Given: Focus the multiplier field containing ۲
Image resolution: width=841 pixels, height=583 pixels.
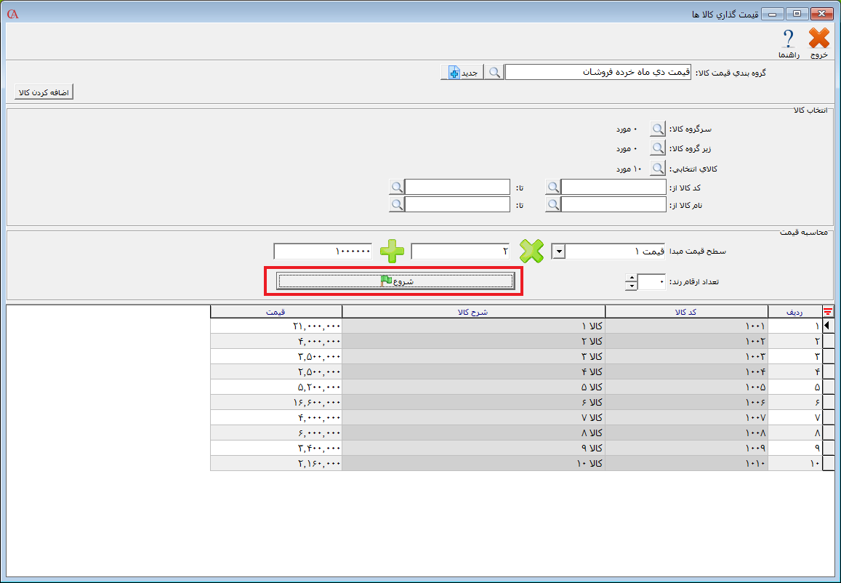Looking at the screenshot, I should pos(460,252).
